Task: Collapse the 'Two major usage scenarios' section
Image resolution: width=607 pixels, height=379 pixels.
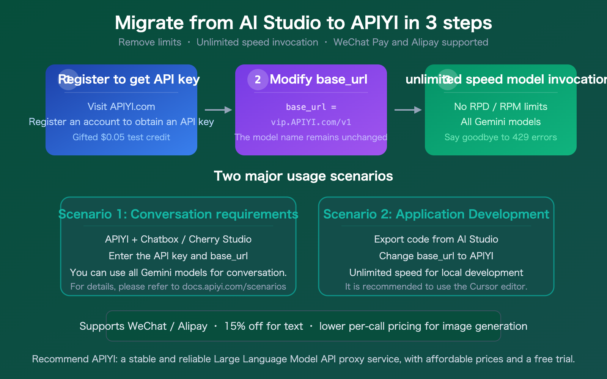Action: (303, 176)
